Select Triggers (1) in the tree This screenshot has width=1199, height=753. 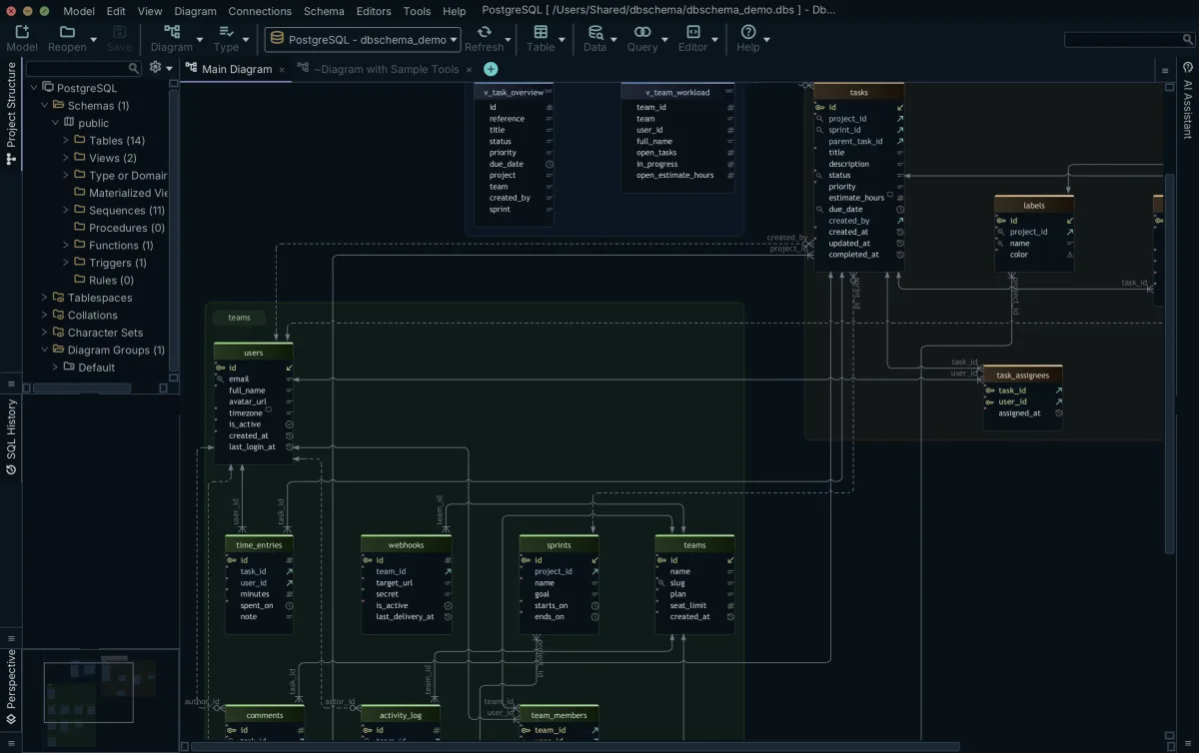coord(118,263)
